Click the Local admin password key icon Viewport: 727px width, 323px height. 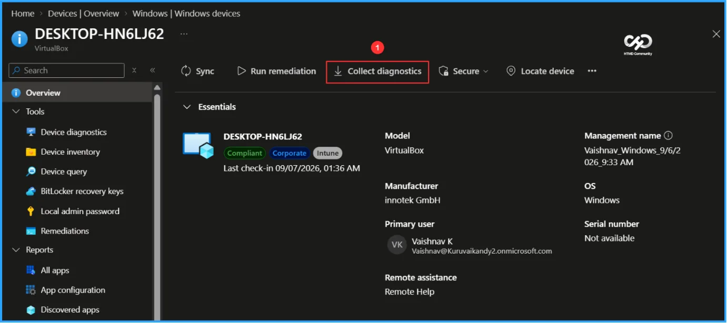(x=31, y=211)
